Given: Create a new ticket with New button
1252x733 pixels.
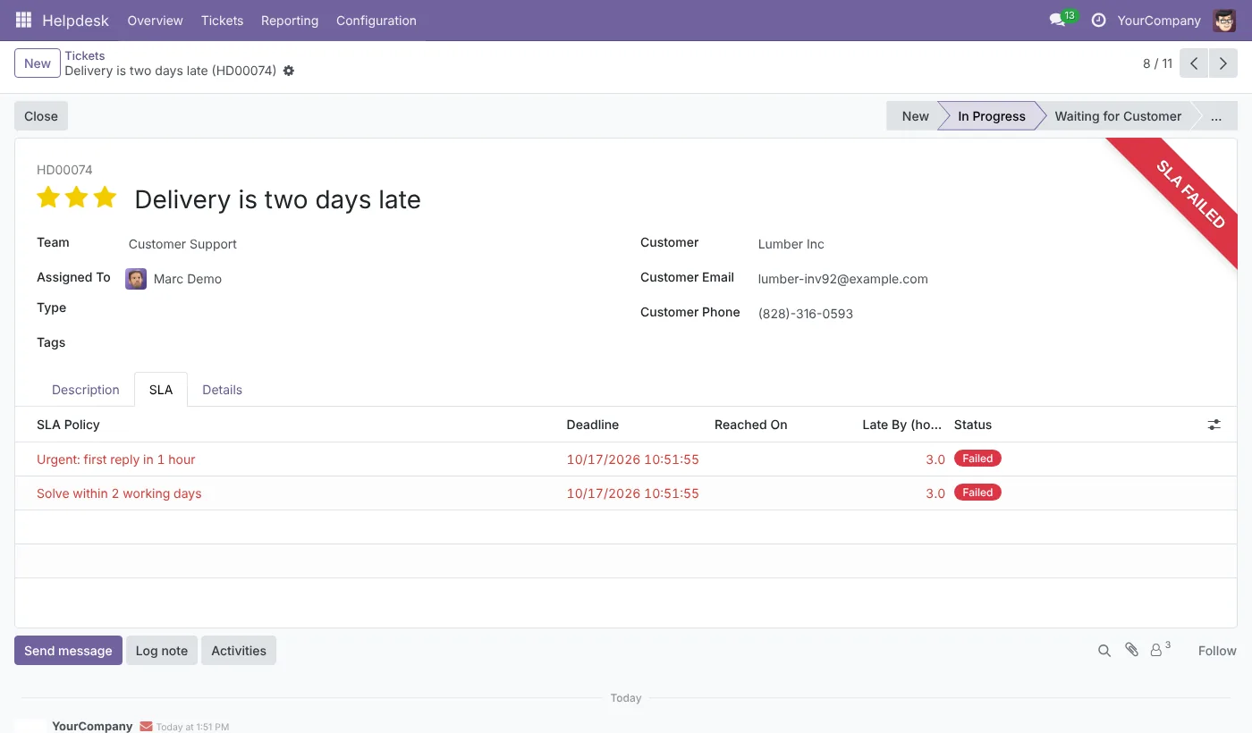Looking at the screenshot, I should pyautogui.click(x=38, y=63).
